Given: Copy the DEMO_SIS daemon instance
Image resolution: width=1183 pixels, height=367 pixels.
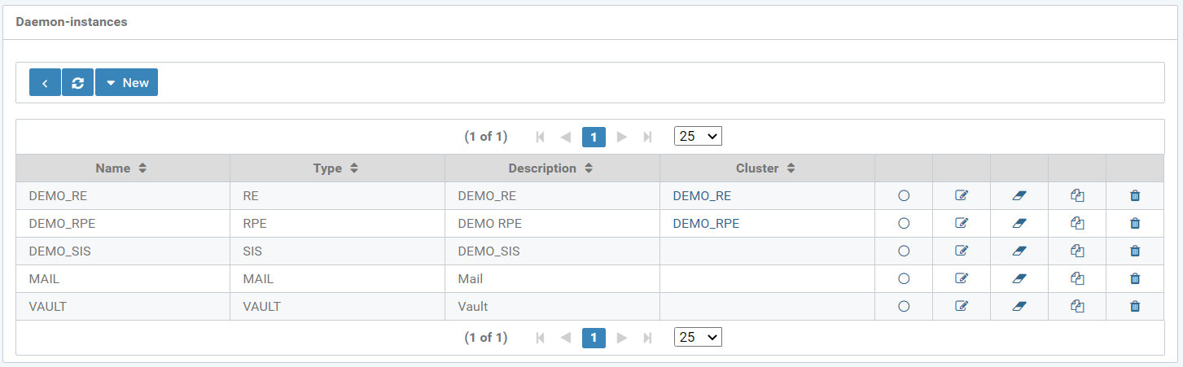Looking at the screenshot, I should 1077,251.
